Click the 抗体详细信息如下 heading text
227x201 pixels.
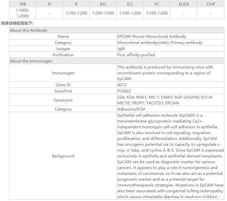[x=17, y=23]
